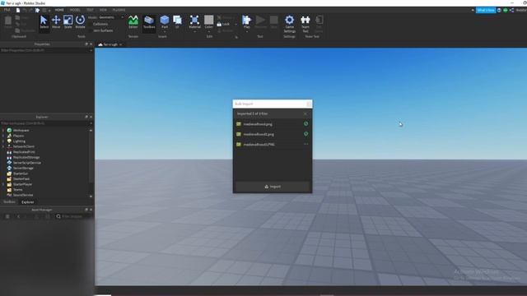The width and height of the screenshot is (527, 296).
Task: Close the Asset Manager panel
Action: pos(91,210)
